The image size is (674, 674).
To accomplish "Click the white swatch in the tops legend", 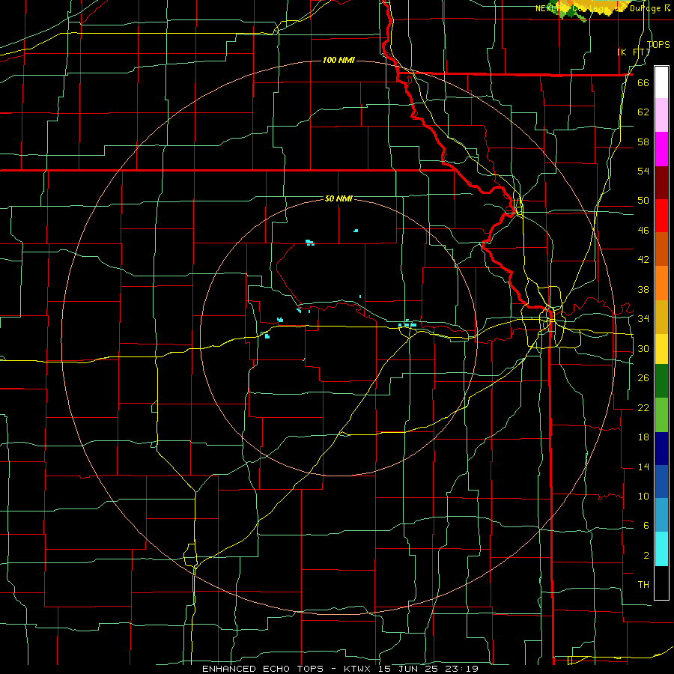I will 661,82.
